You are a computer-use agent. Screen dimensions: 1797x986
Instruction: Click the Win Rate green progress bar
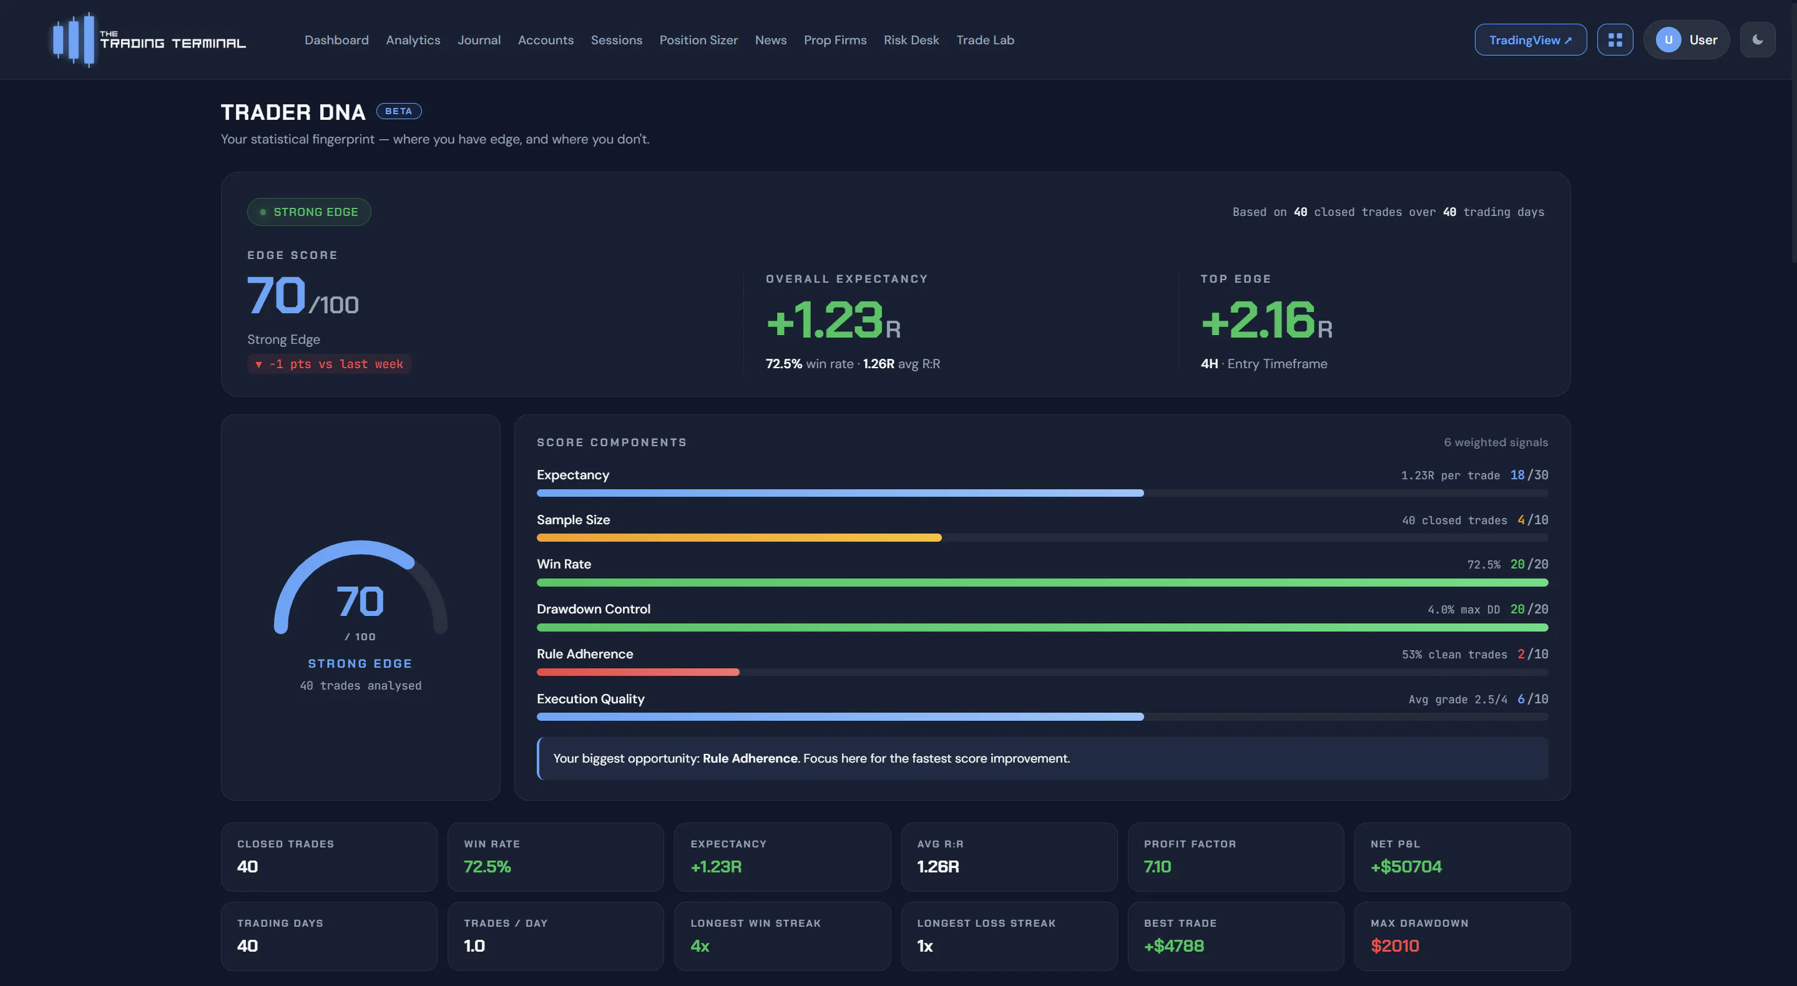tap(1042, 582)
